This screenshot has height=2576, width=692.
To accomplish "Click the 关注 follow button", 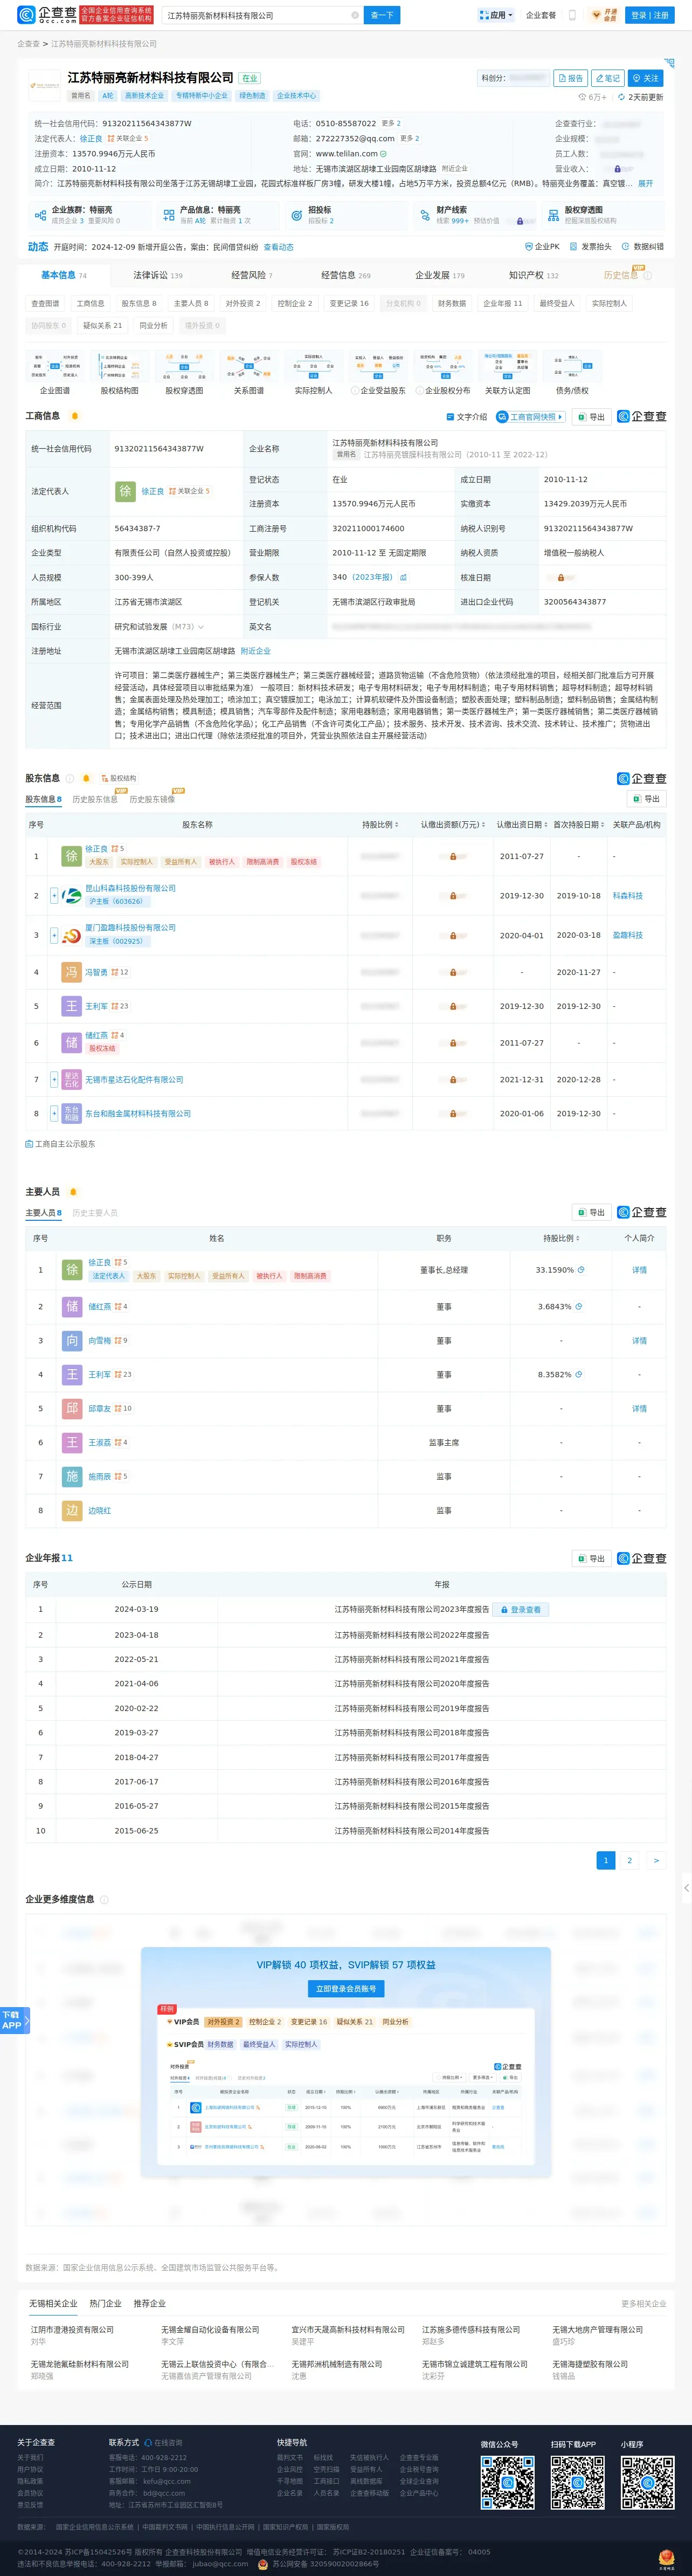I will click(645, 78).
